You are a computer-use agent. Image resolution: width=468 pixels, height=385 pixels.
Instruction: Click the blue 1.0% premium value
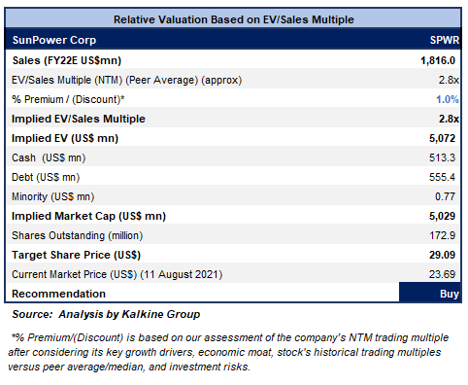pos(448,99)
